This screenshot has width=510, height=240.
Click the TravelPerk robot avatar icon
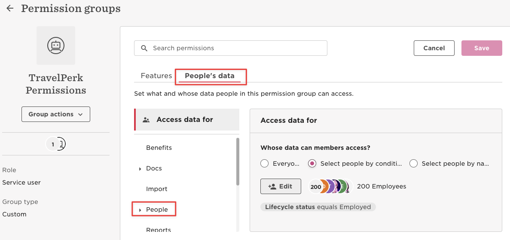(55, 46)
